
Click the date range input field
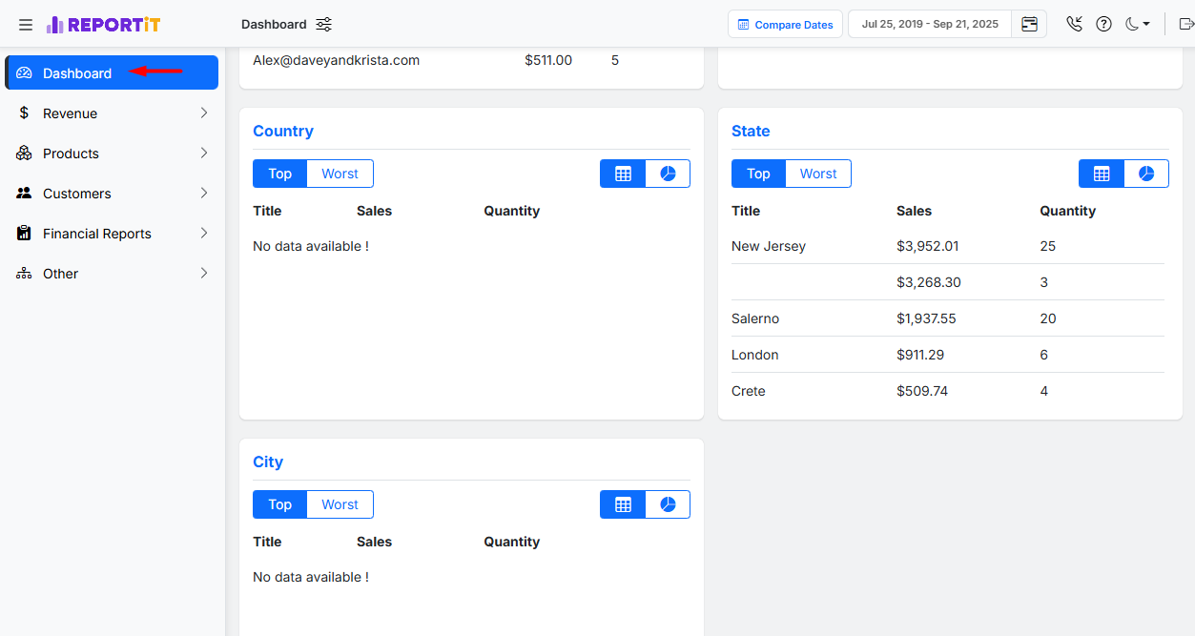(930, 25)
